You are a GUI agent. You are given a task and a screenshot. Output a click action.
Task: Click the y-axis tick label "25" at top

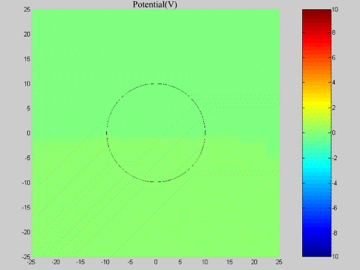coord(27,9)
